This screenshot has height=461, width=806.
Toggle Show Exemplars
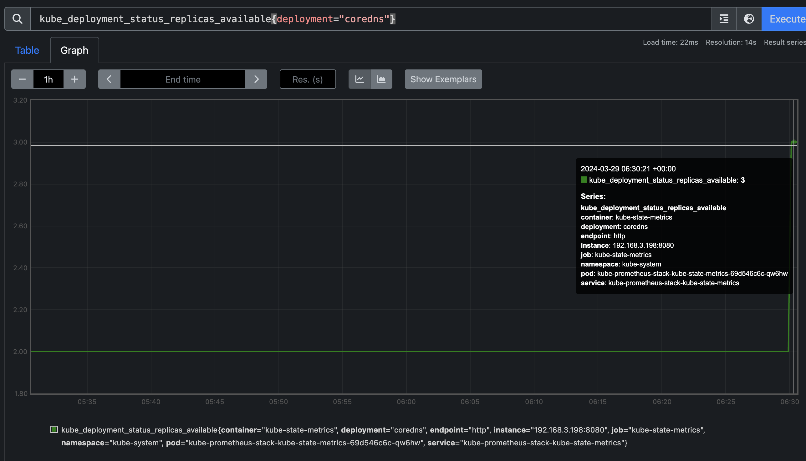pos(443,79)
